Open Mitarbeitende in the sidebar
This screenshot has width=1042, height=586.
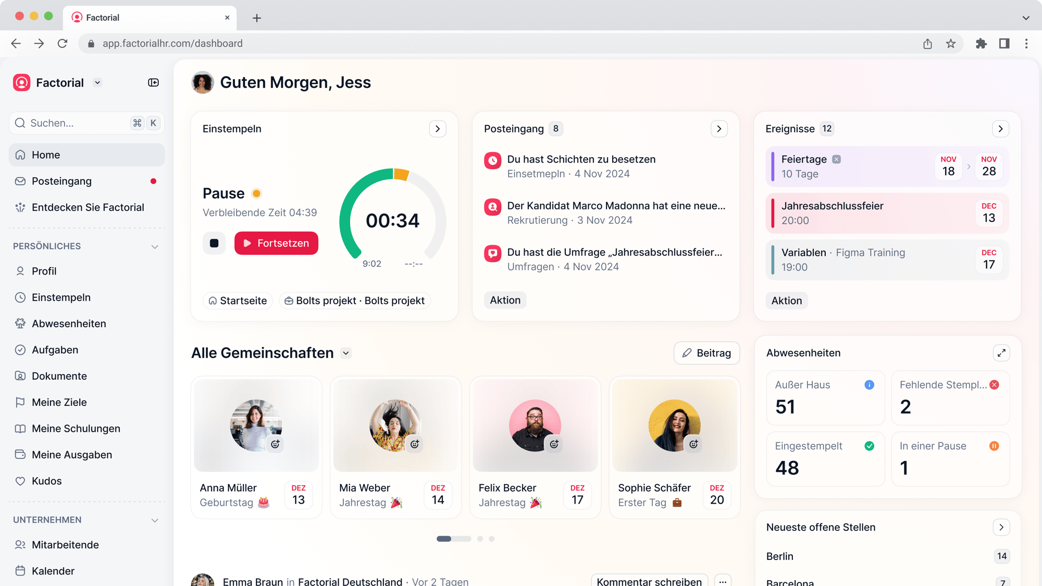(87, 545)
